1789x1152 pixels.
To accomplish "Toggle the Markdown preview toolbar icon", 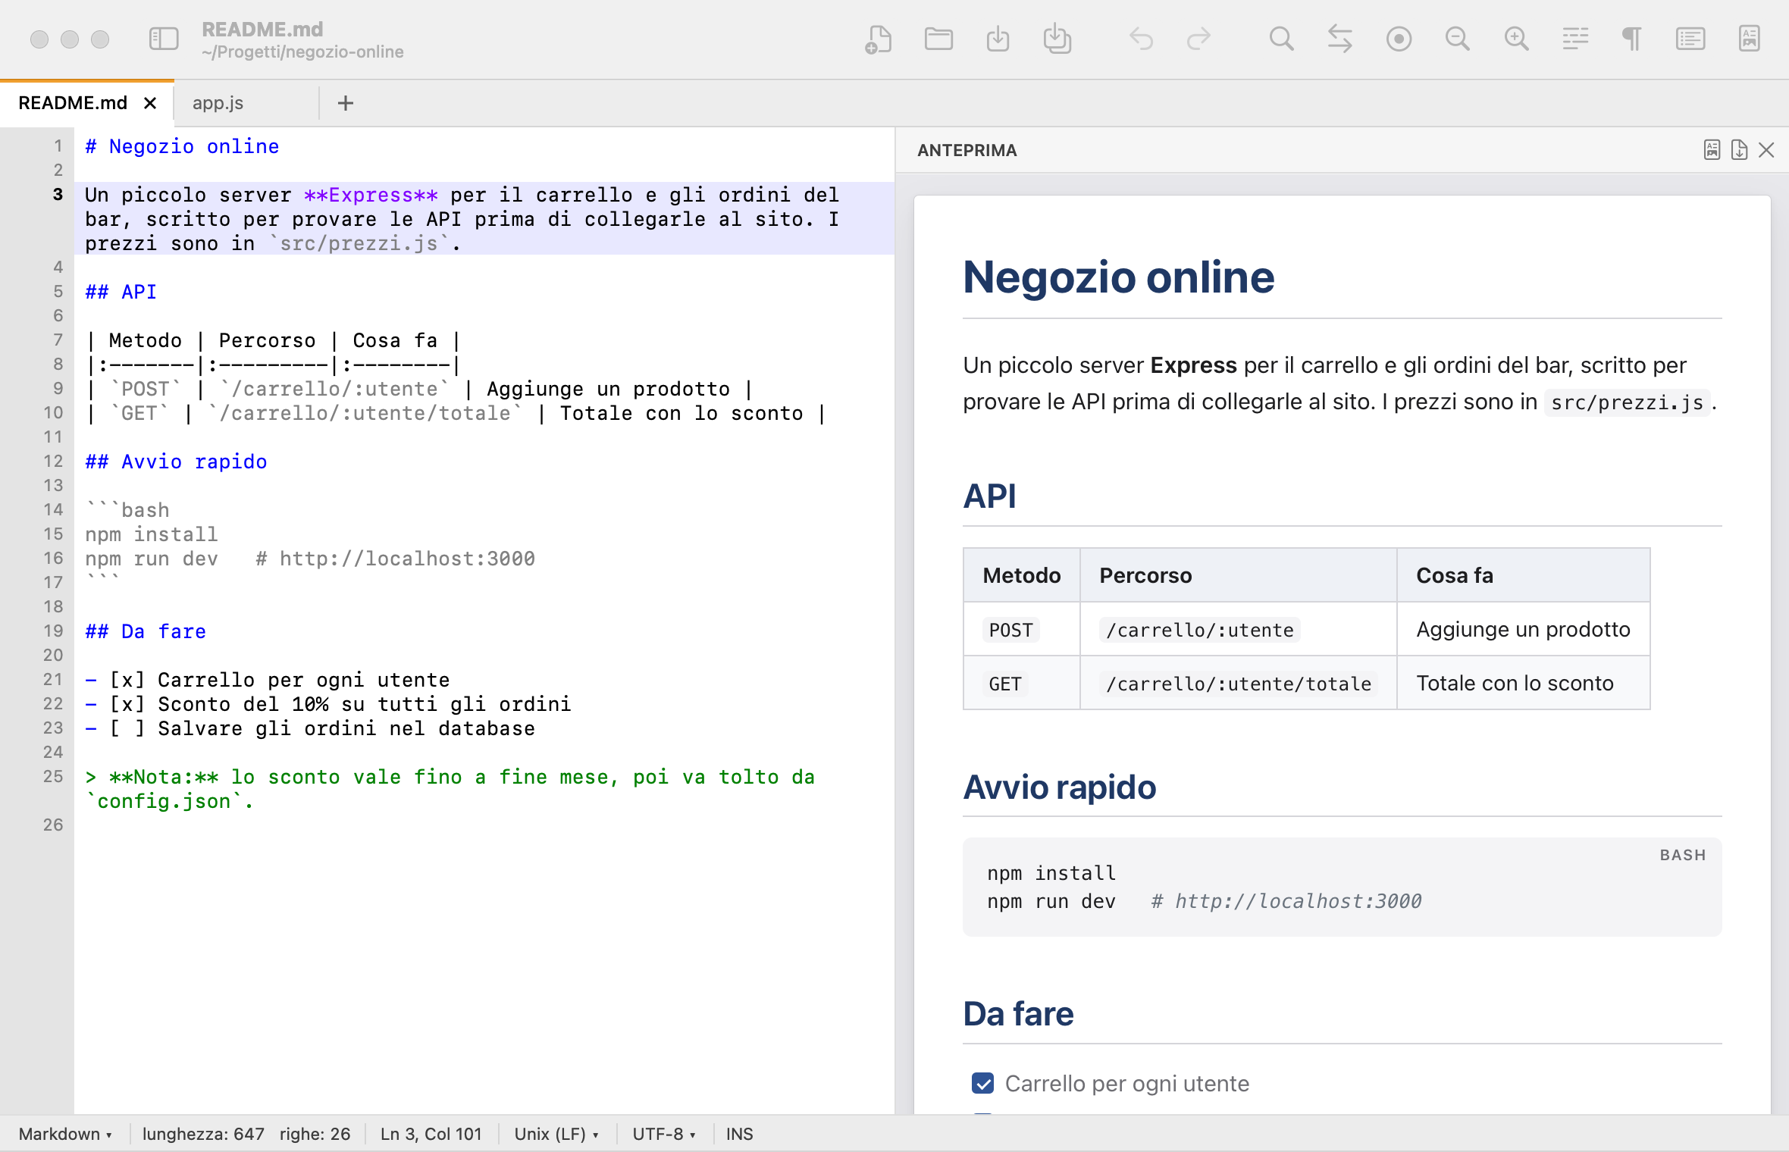I will (x=1750, y=39).
